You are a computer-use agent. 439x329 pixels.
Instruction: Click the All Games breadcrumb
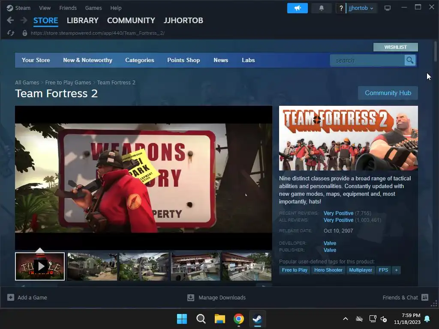click(27, 83)
